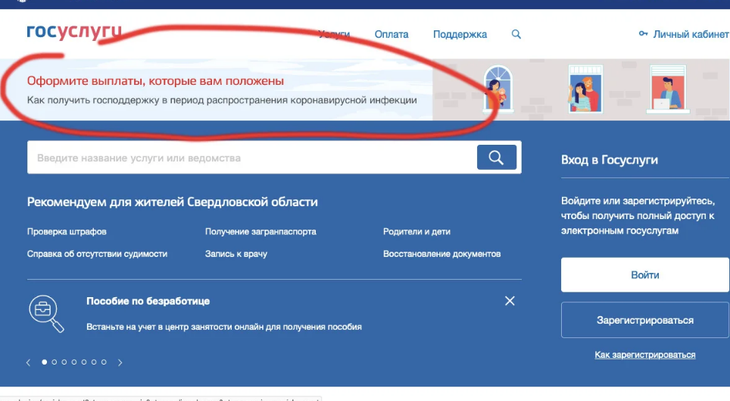The height and width of the screenshot is (401, 730).
Task: Click the briefcase magnifier unemployment icon
Action: coord(46,314)
